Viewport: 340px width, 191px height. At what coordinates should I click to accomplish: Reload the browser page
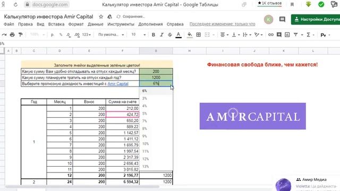click(15, 4)
